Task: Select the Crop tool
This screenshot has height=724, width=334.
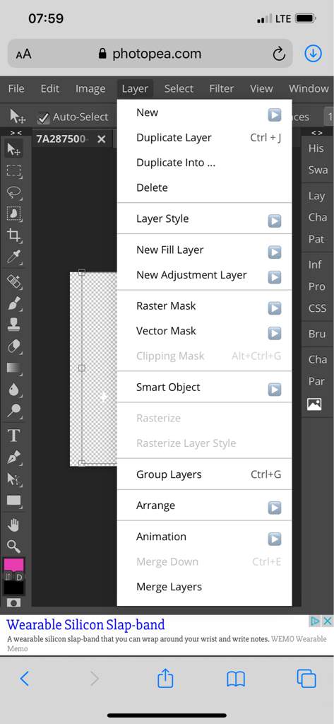Action: tap(14, 235)
